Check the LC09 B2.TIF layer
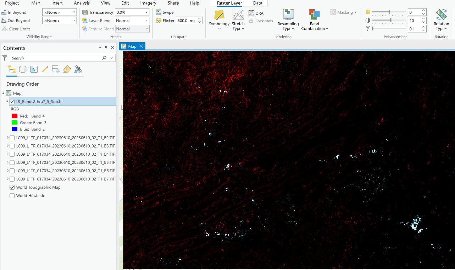This screenshot has width=455, height=270. (12, 138)
